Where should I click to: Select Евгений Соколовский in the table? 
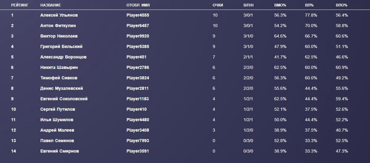64,99
